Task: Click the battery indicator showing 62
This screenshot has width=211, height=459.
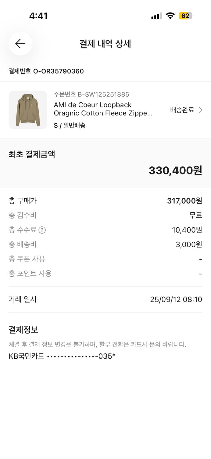Action: coord(186,15)
